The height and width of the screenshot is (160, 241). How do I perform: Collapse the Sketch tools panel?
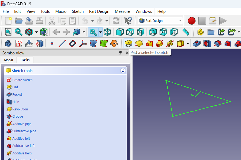(x=123, y=71)
